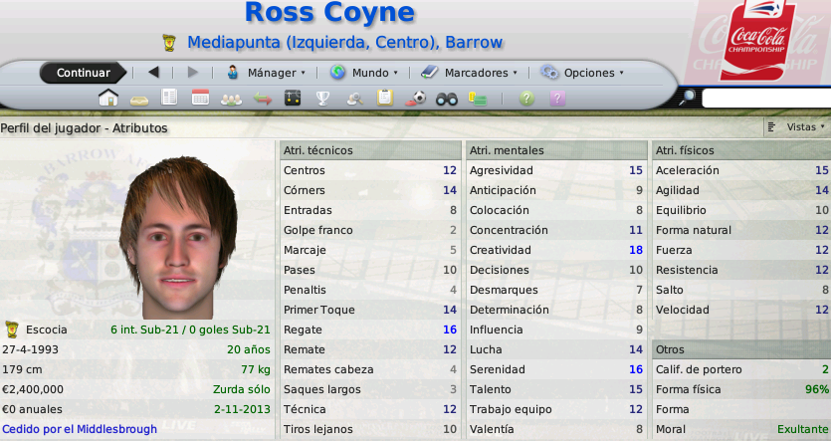Open the transfers arrows icon

[263, 99]
